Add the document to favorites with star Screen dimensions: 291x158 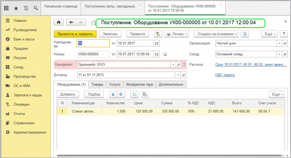(x=93, y=22)
